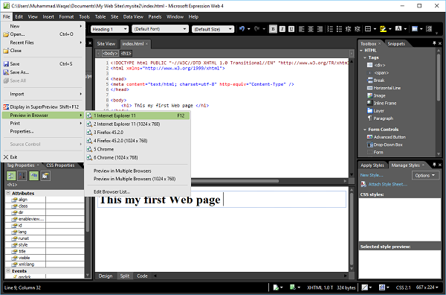
Task: Align text right icon
Action: (x=320, y=29)
